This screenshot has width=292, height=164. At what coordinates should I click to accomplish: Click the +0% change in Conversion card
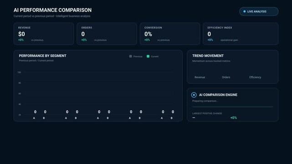(x=147, y=40)
